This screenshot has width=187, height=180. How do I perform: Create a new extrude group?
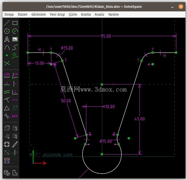7,128
